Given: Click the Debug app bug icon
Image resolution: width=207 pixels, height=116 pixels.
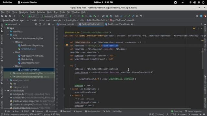Looking at the screenshot, I should click(x=82, y=16).
